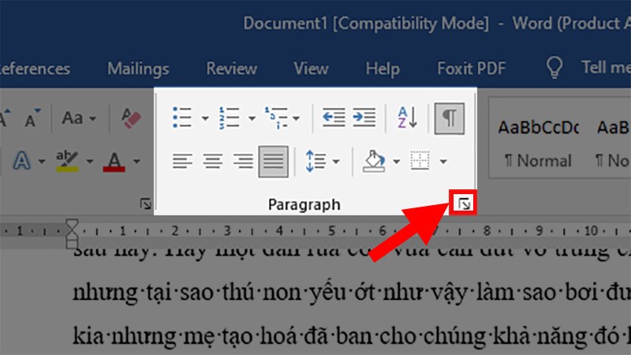Viewport: 631px width, 355px height.
Task: Open the Help tab
Action: [383, 69]
